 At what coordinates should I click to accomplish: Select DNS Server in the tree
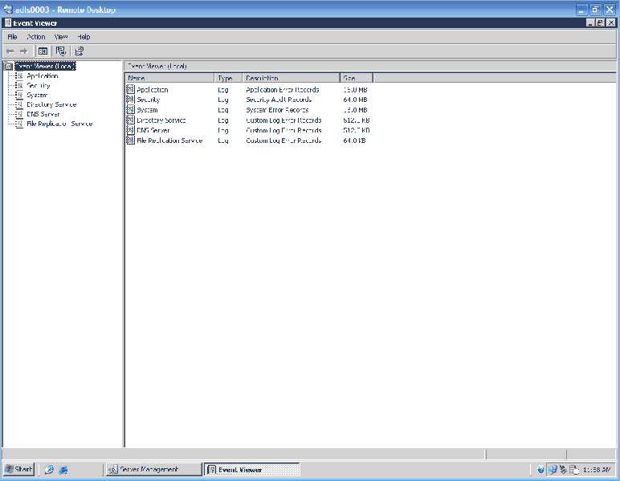[43, 114]
